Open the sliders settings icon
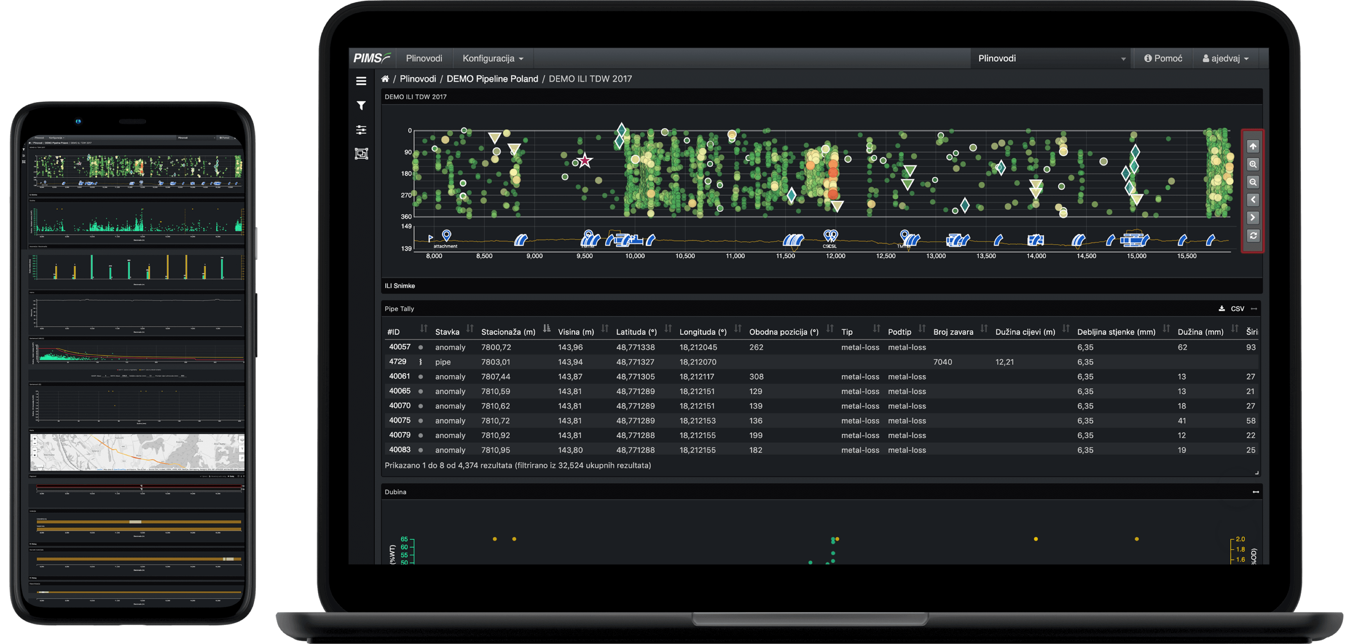 [361, 130]
